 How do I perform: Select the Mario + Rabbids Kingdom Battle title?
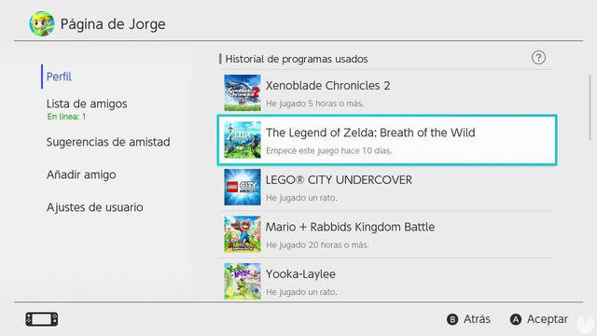[x=350, y=227]
